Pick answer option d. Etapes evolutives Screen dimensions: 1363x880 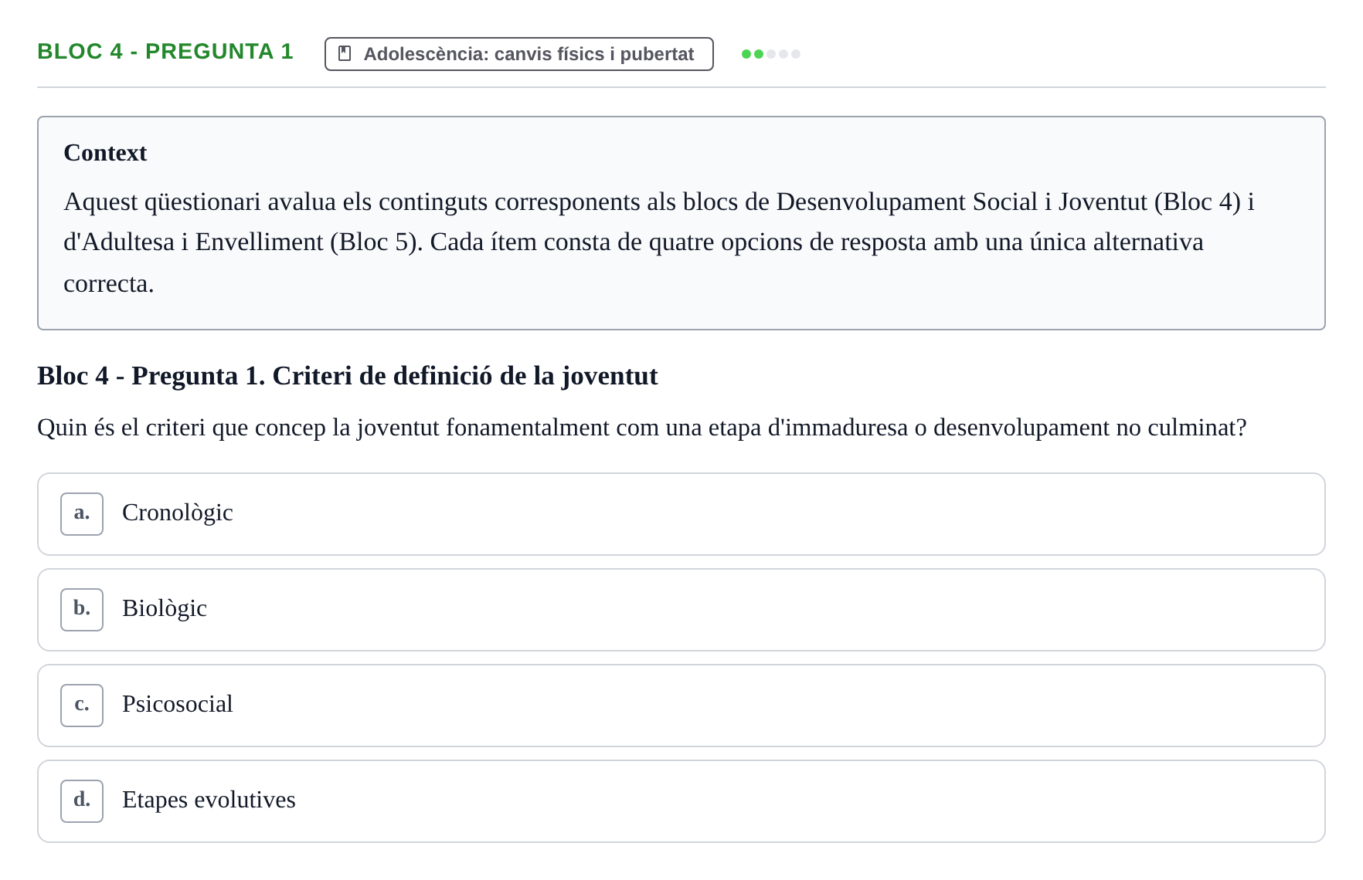click(681, 801)
